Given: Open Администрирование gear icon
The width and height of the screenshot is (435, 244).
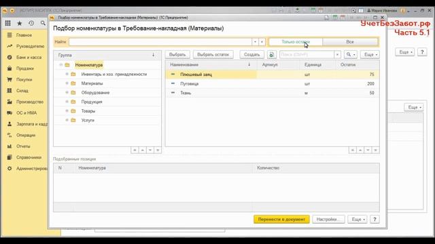Looking at the screenshot, I should [x=10, y=168].
